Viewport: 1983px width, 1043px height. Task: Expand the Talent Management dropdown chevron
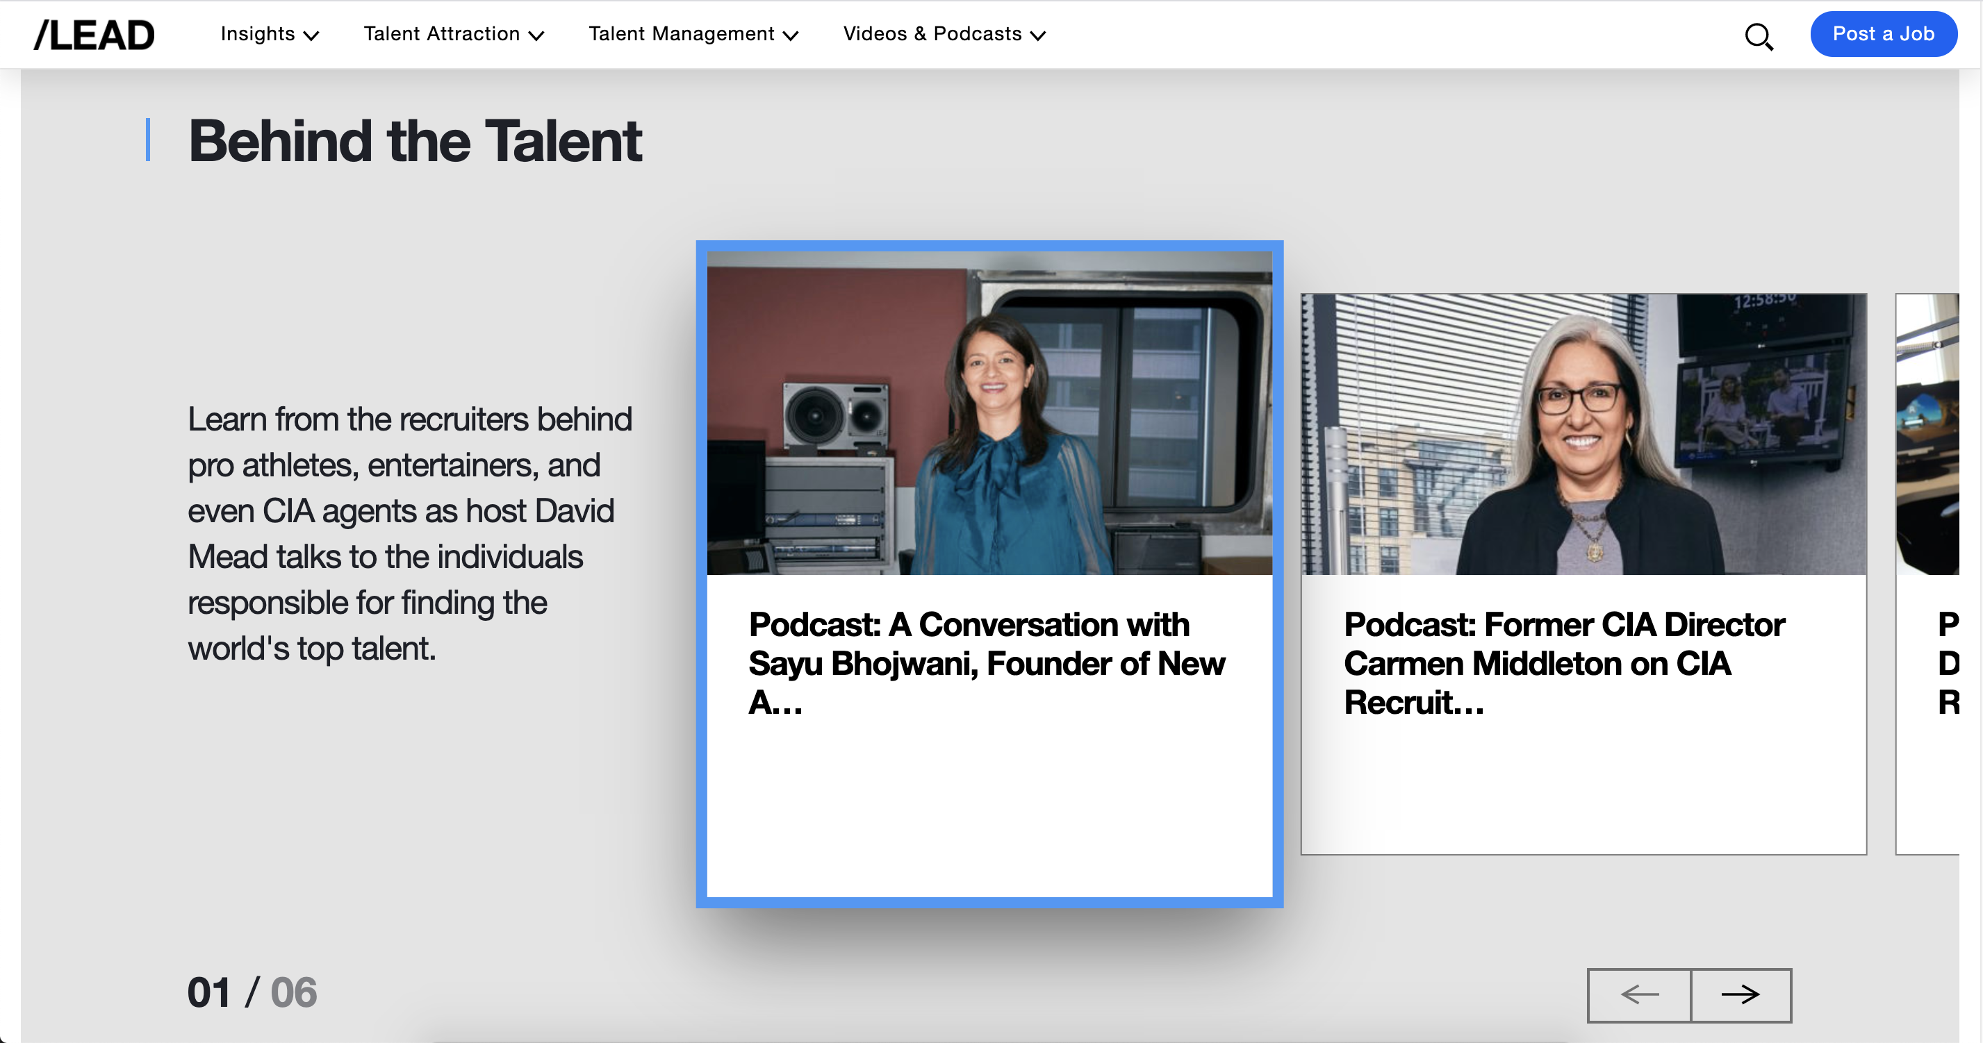(x=791, y=35)
